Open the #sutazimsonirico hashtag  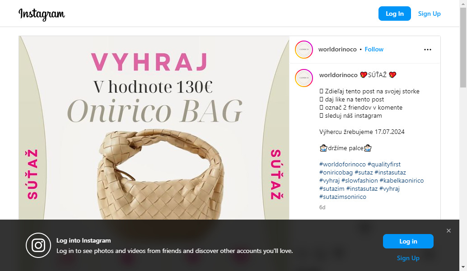[x=342, y=197]
